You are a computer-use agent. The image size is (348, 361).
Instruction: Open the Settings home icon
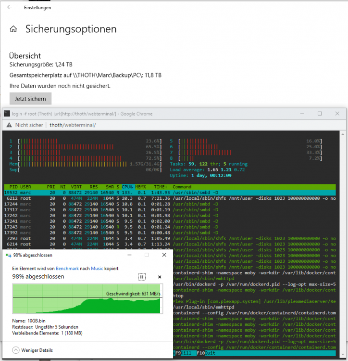tap(13, 29)
